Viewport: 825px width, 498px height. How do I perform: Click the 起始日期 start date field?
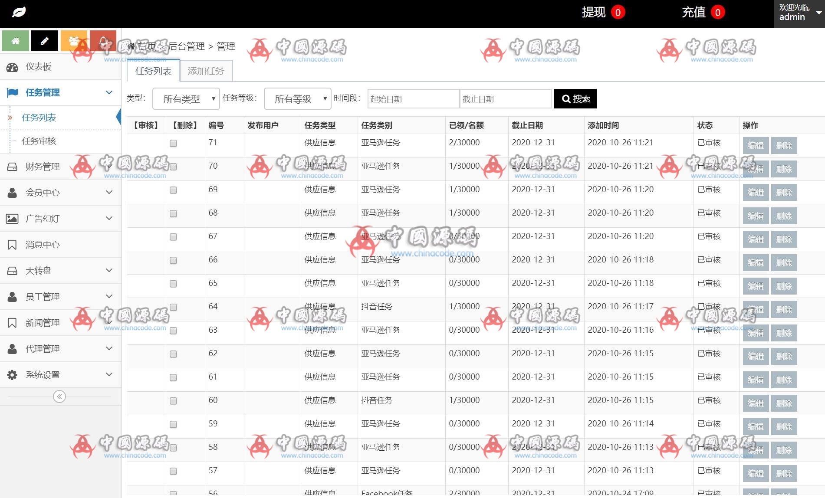point(412,98)
